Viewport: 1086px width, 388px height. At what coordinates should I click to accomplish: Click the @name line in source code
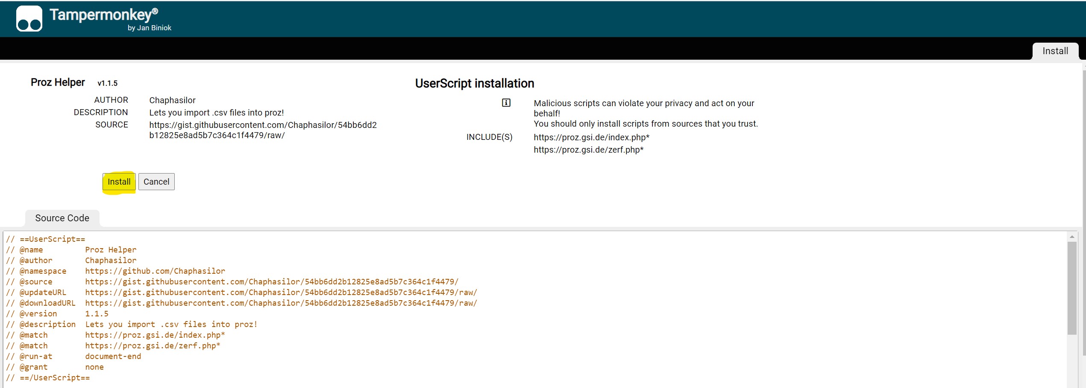click(71, 250)
